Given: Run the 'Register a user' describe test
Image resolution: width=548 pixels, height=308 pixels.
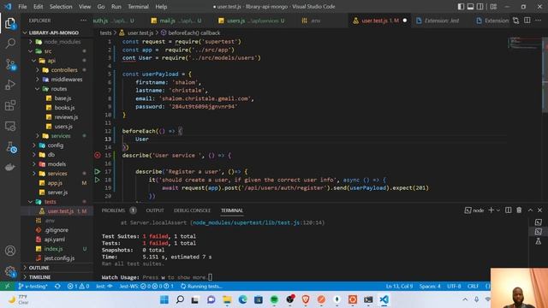Looking at the screenshot, I should tap(98, 172).
